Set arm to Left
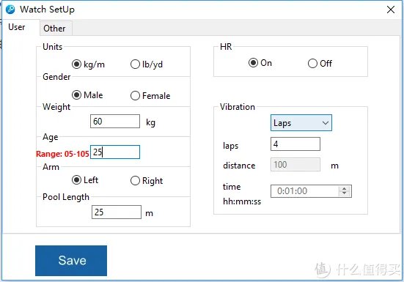 click(x=85, y=180)
